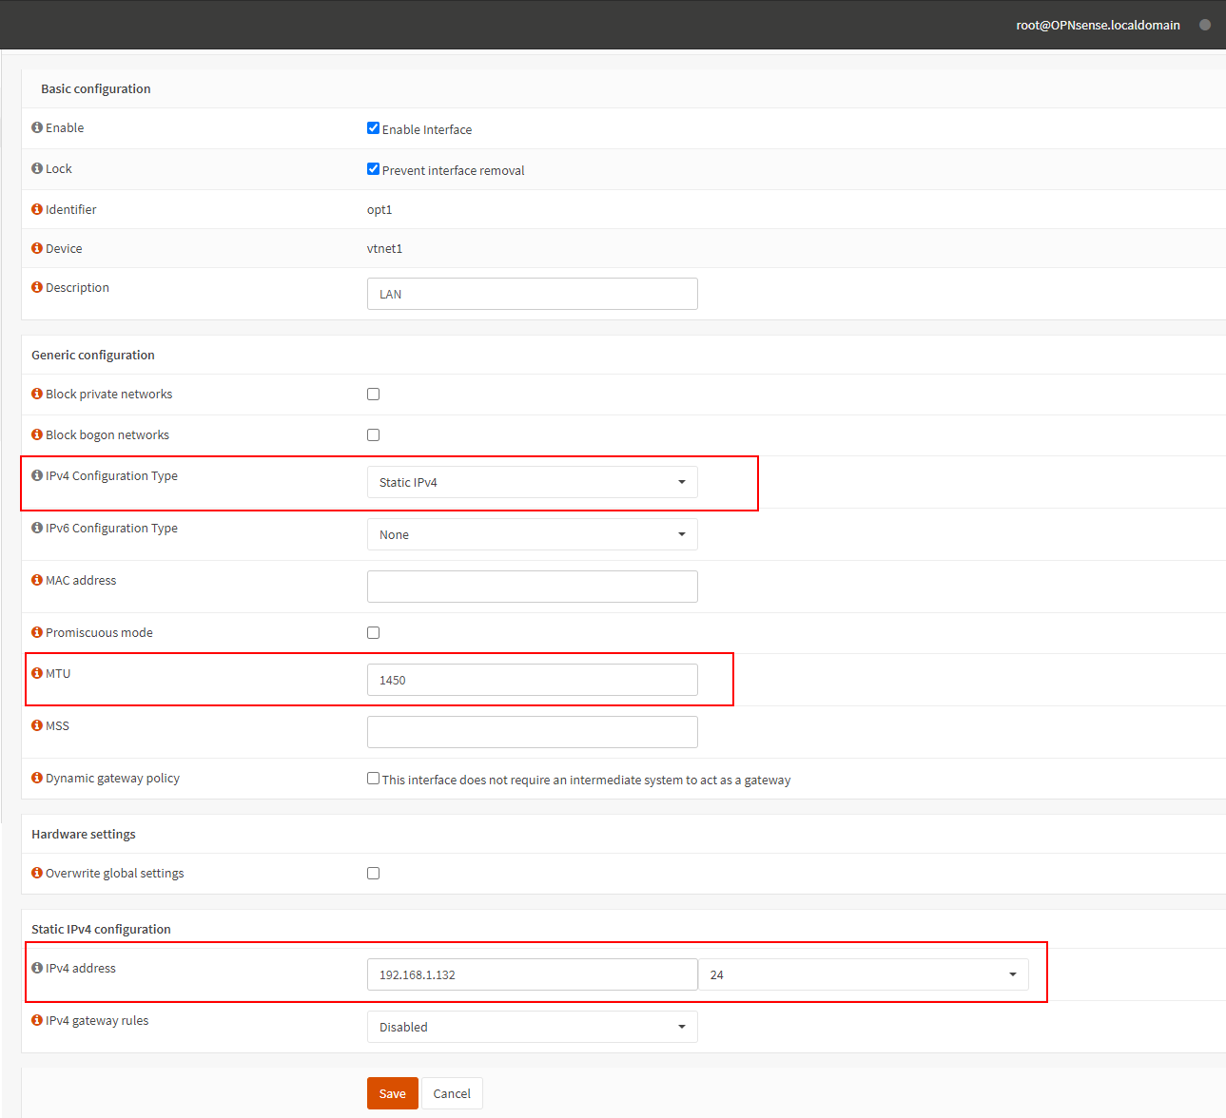The width and height of the screenshot is (1226, 1118).
Task: Open the IPv6 Configuration Type dropdown
Action: [533, 534]
